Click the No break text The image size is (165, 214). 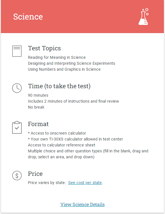36,107
